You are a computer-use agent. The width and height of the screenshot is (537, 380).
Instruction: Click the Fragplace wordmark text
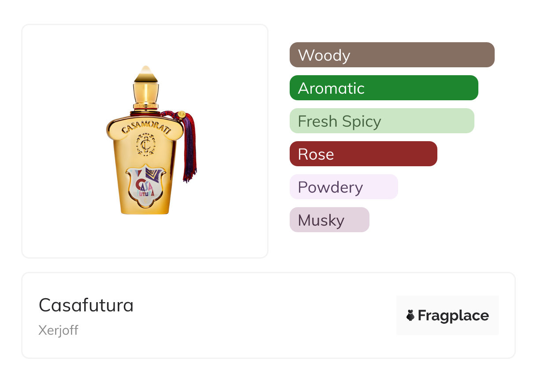click(x=453, y=315)
